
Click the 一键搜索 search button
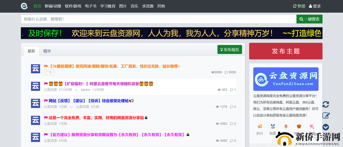(309, 19)
